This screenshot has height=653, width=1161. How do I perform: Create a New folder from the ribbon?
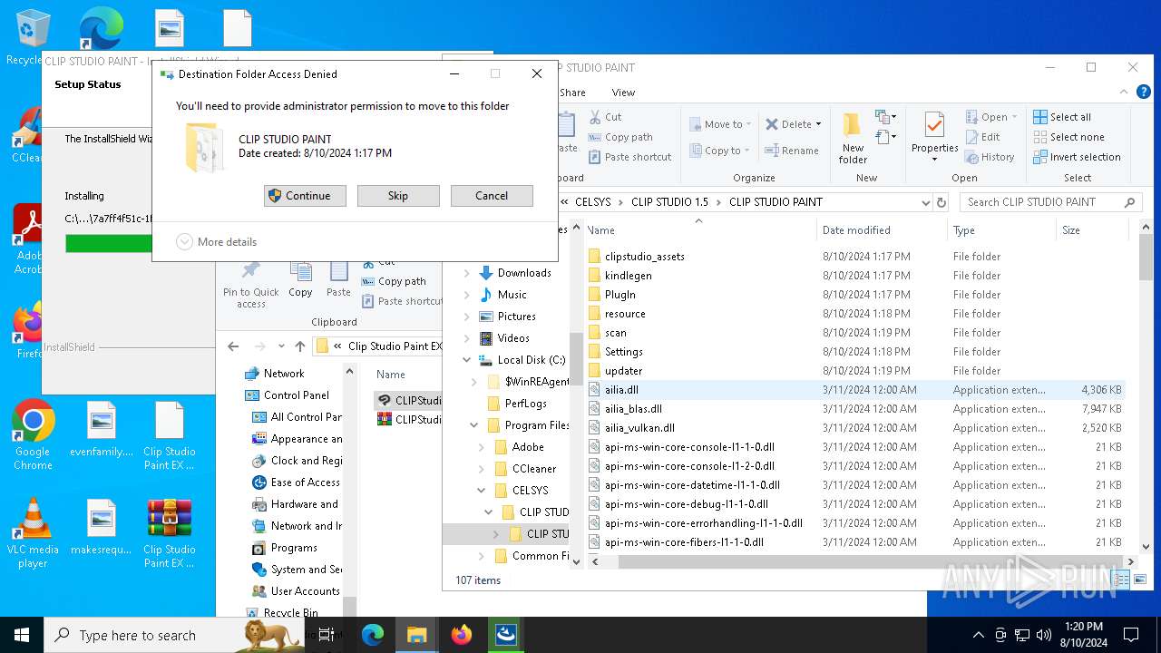(853, 138)
